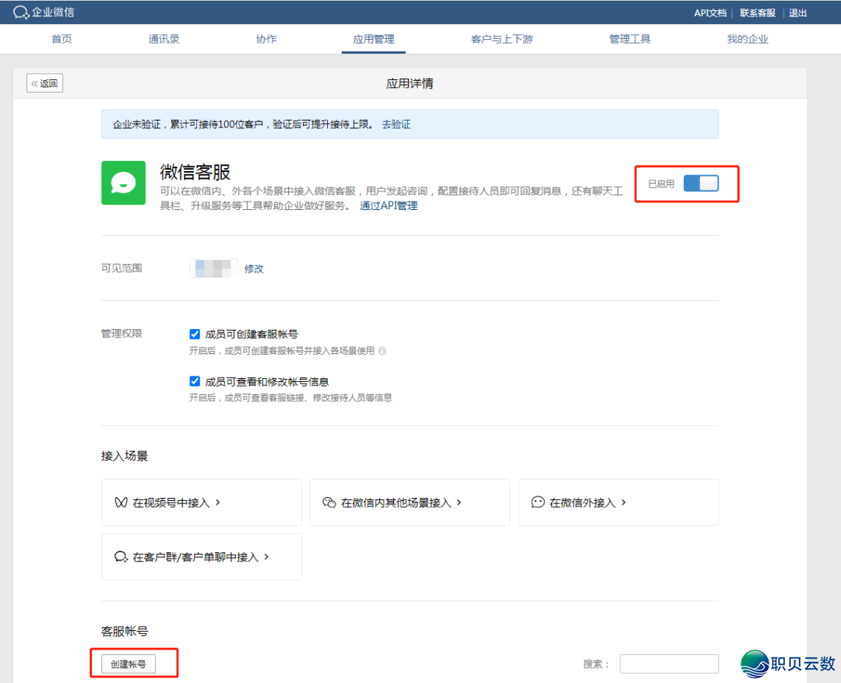Screen dimensions: 841x683
Task: Switch to 通讯录 tab
Action: (164, 39)
